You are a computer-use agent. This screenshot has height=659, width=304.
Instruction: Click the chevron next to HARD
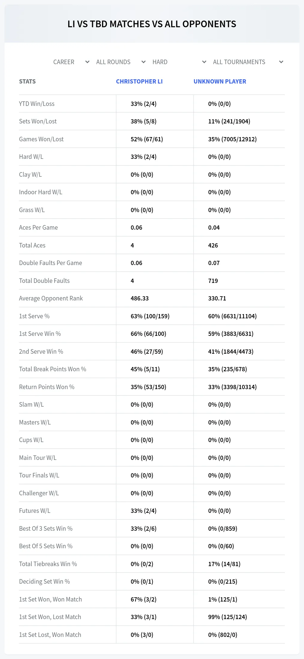[204, 62]
